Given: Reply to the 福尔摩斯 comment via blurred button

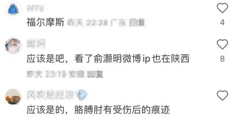Looking at the screenshot, I should point(137,23).
